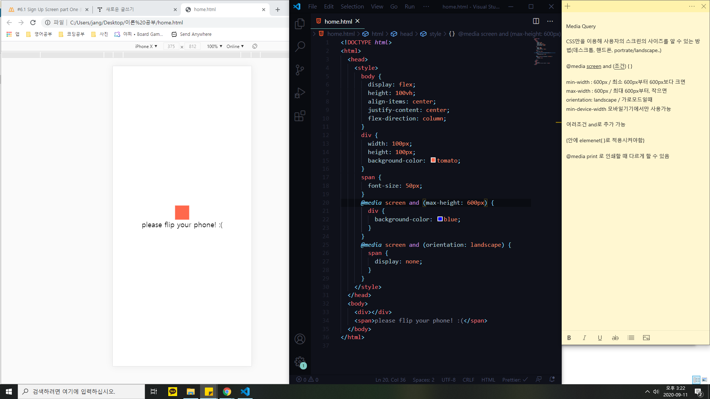Click the Split Editor Right icon

pyautogui.click(x=536, y=21)
